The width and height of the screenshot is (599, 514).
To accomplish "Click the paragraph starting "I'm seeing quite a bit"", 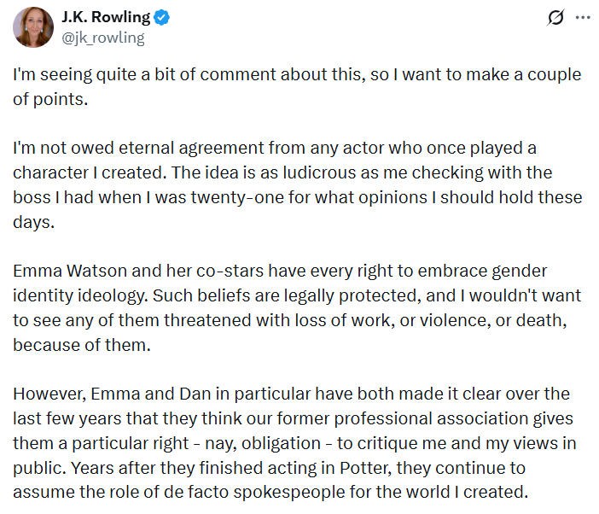I will (x=296, y=86).
